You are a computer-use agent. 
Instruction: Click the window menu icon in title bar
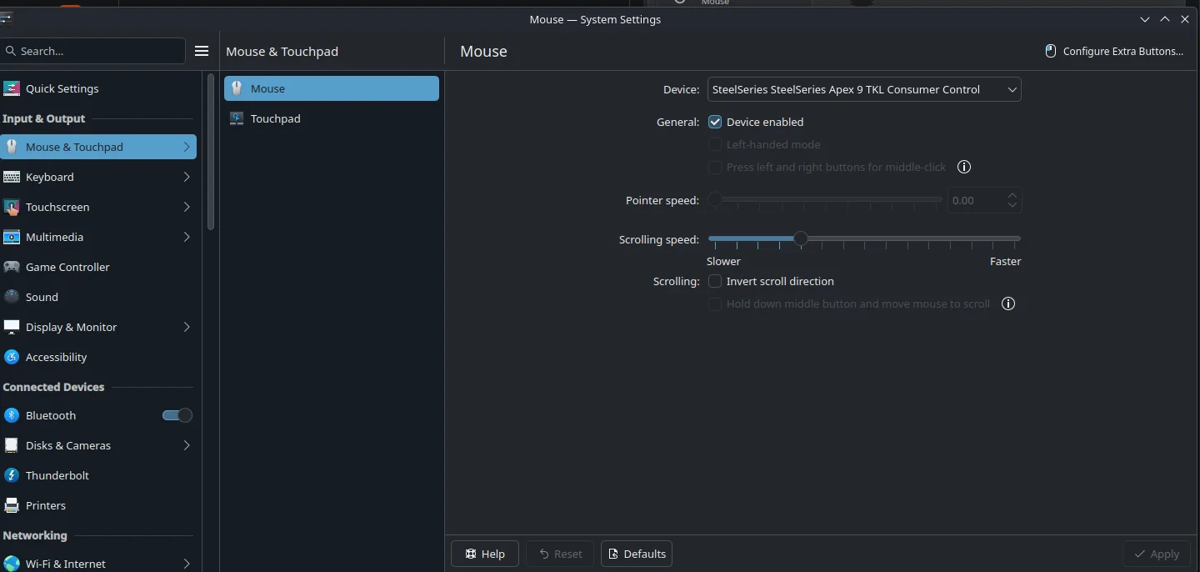(x=6, y=18)
